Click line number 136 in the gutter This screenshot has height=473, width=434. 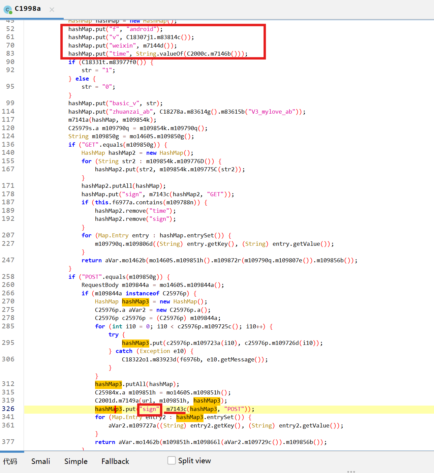pos(8,145)
